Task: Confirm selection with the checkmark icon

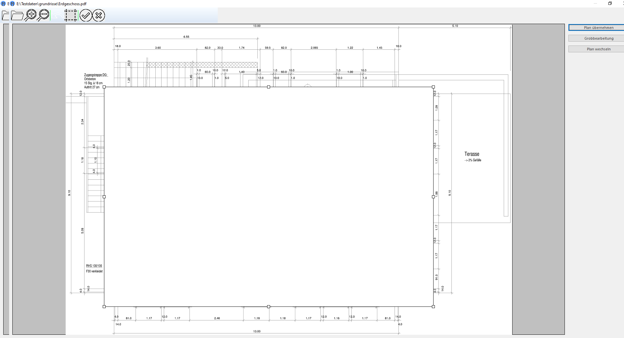Action: click(86, 15)
